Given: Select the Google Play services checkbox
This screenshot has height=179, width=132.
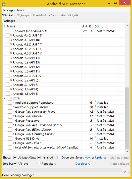Looking at the screenshot, I should [10, 116].
